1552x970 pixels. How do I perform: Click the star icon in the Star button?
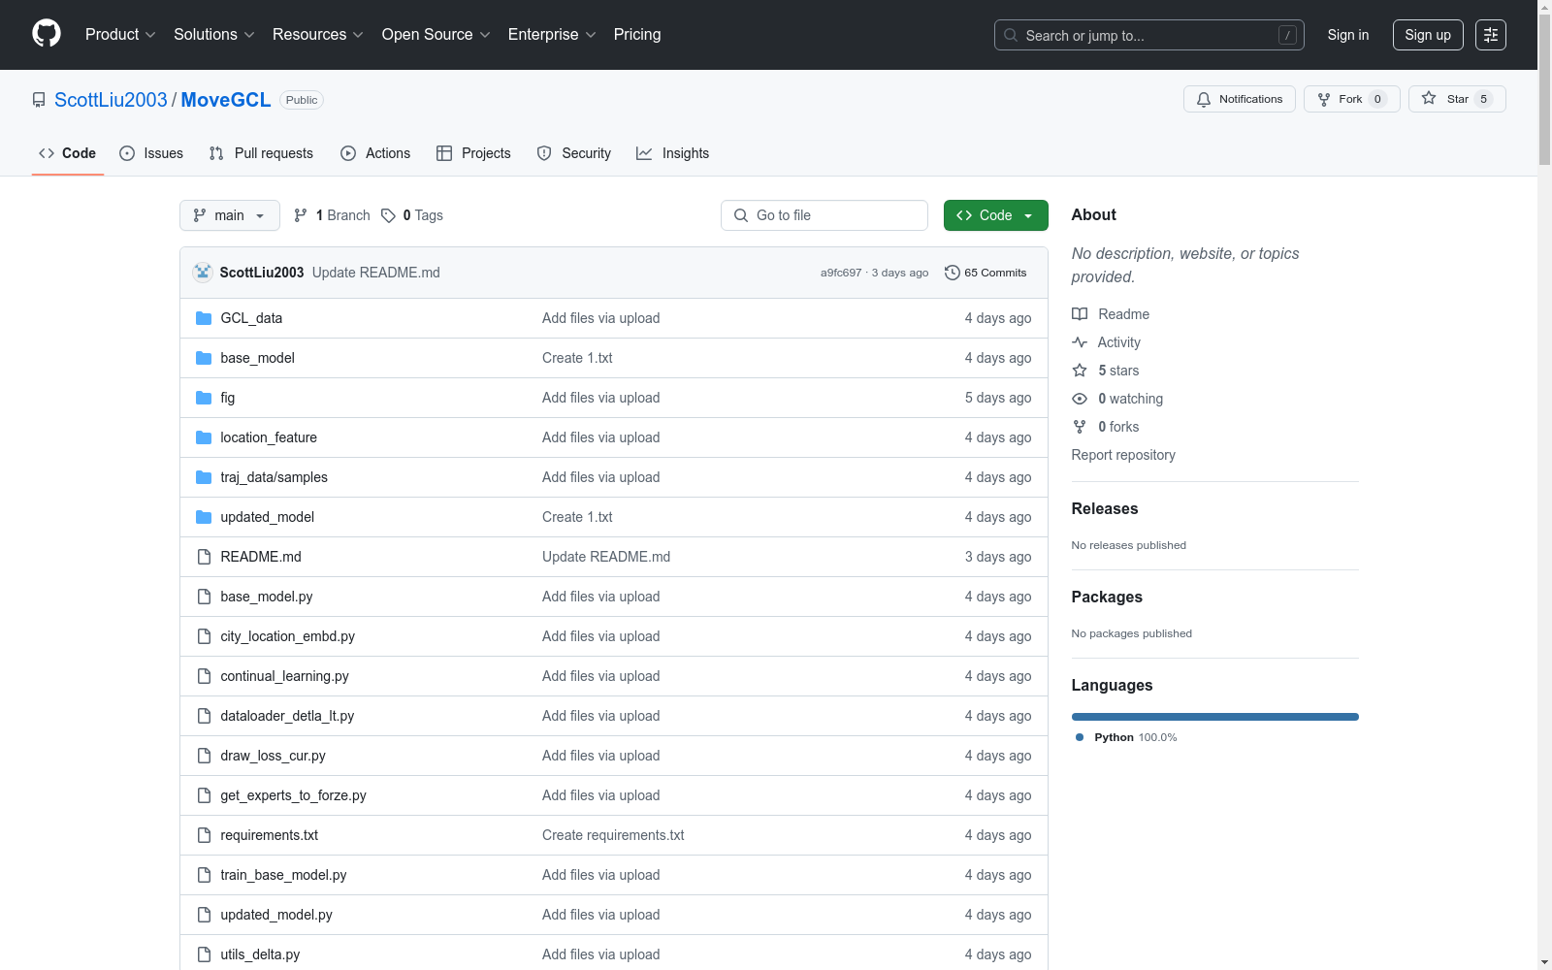pos(1429,98)
